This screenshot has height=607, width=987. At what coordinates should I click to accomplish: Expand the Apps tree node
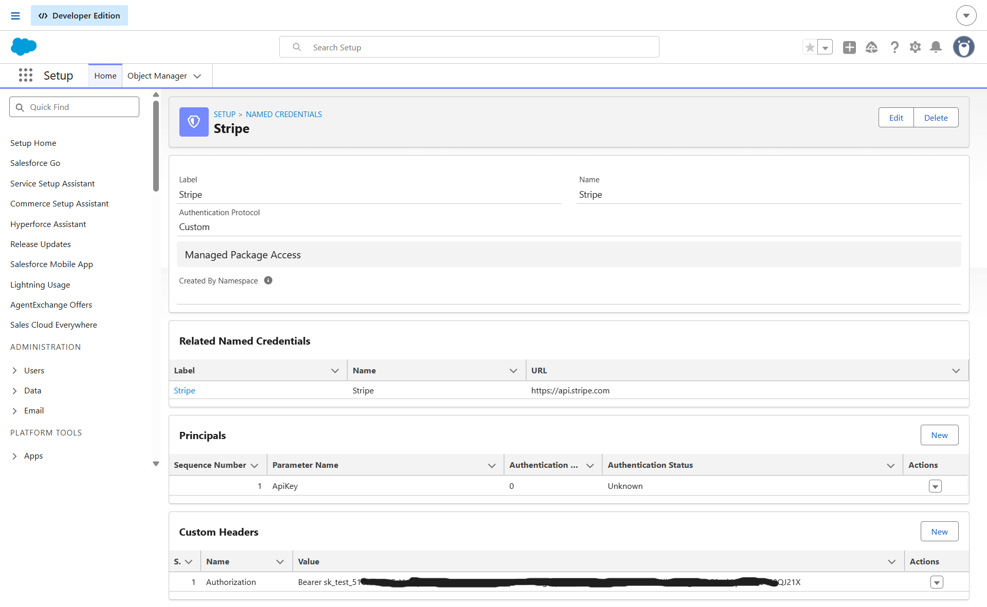[x=14, y=456]
